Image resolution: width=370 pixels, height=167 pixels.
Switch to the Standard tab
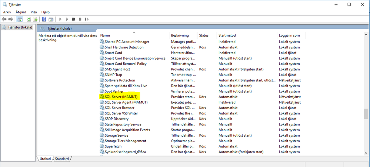coord(62,159)
